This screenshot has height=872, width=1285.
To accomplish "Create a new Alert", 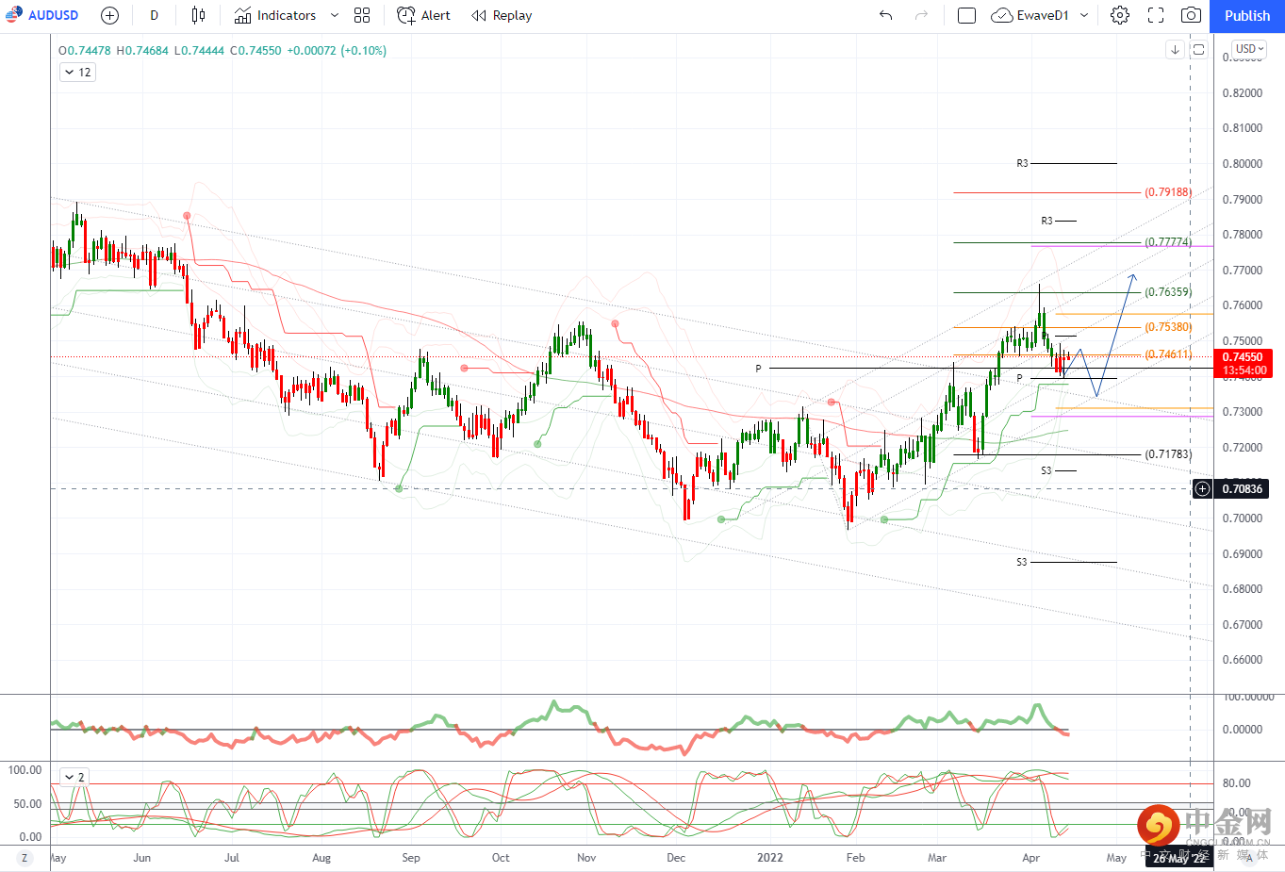I will [x=423, y=15].
